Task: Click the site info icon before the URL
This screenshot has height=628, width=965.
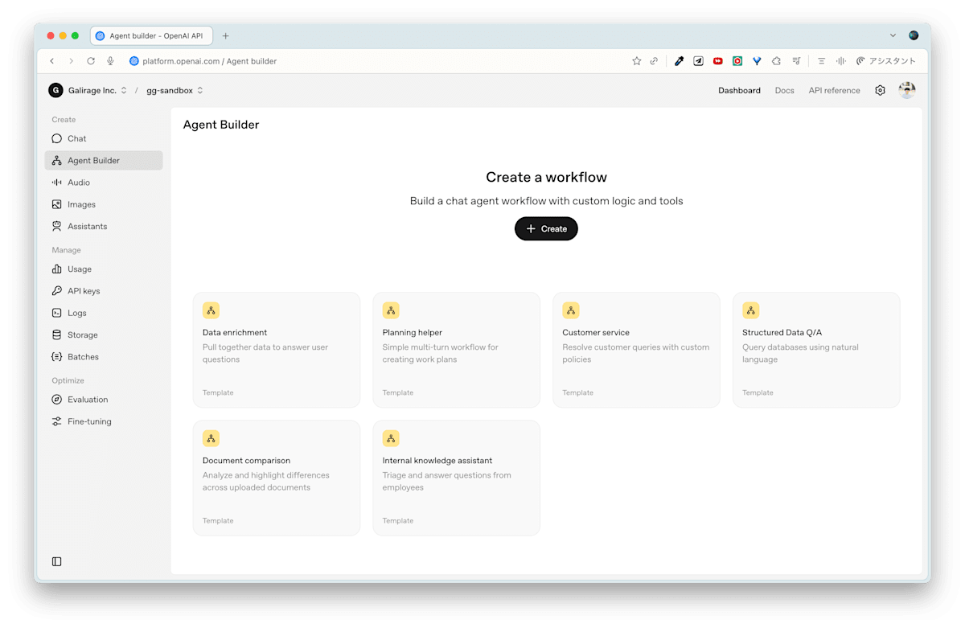Action: 134,61
